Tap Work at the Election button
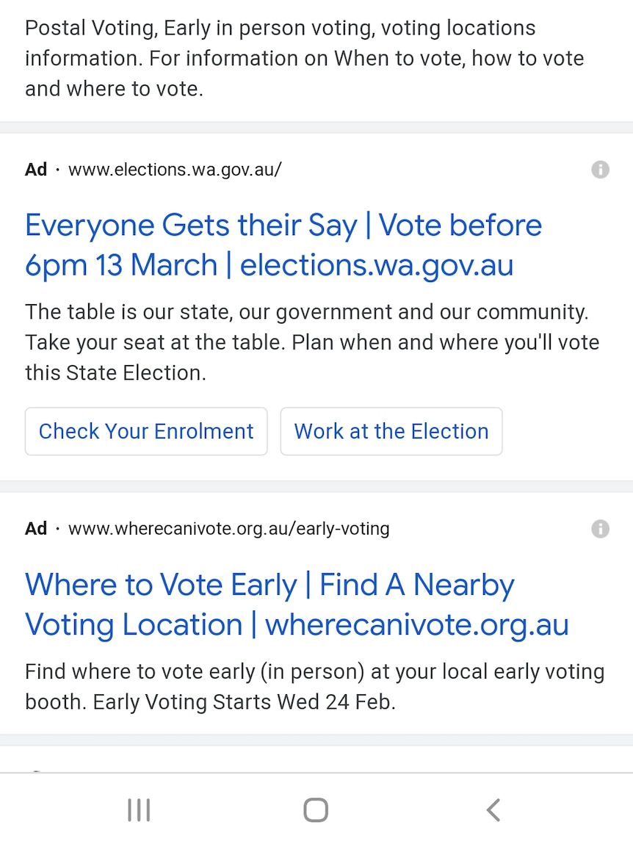The width and height of the screenshot is (633, 844). 391,431
